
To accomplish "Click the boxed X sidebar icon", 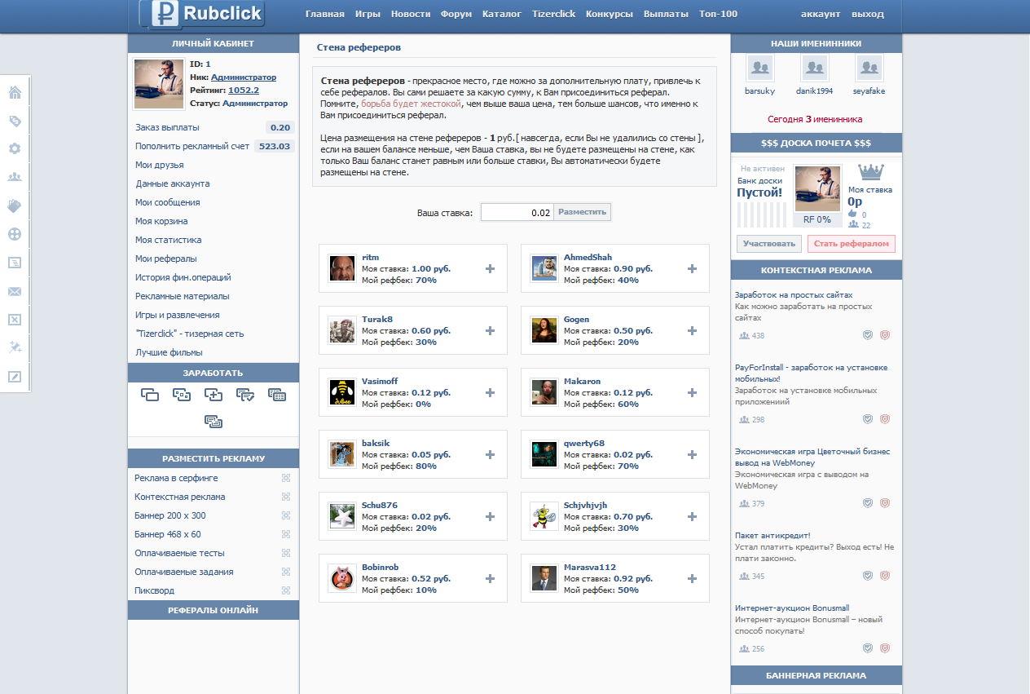I will point(15,320).
